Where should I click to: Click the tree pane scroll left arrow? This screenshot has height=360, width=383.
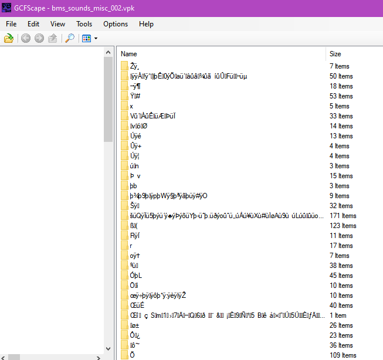tap(3, 358)
